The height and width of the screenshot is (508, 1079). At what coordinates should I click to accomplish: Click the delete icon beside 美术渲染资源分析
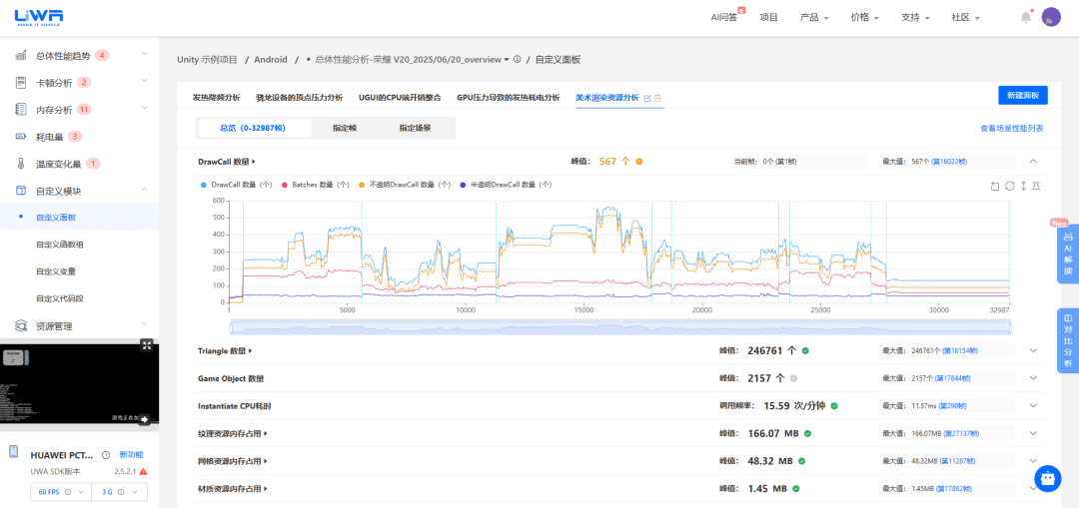(x=657, y=98)
